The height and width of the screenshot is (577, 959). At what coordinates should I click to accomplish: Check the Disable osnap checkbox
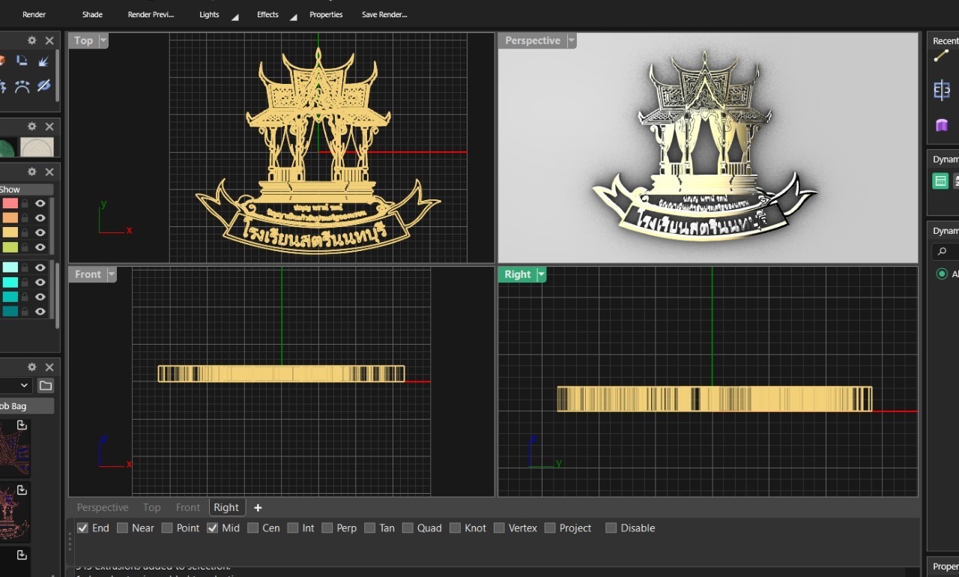[x=611, y=528]
